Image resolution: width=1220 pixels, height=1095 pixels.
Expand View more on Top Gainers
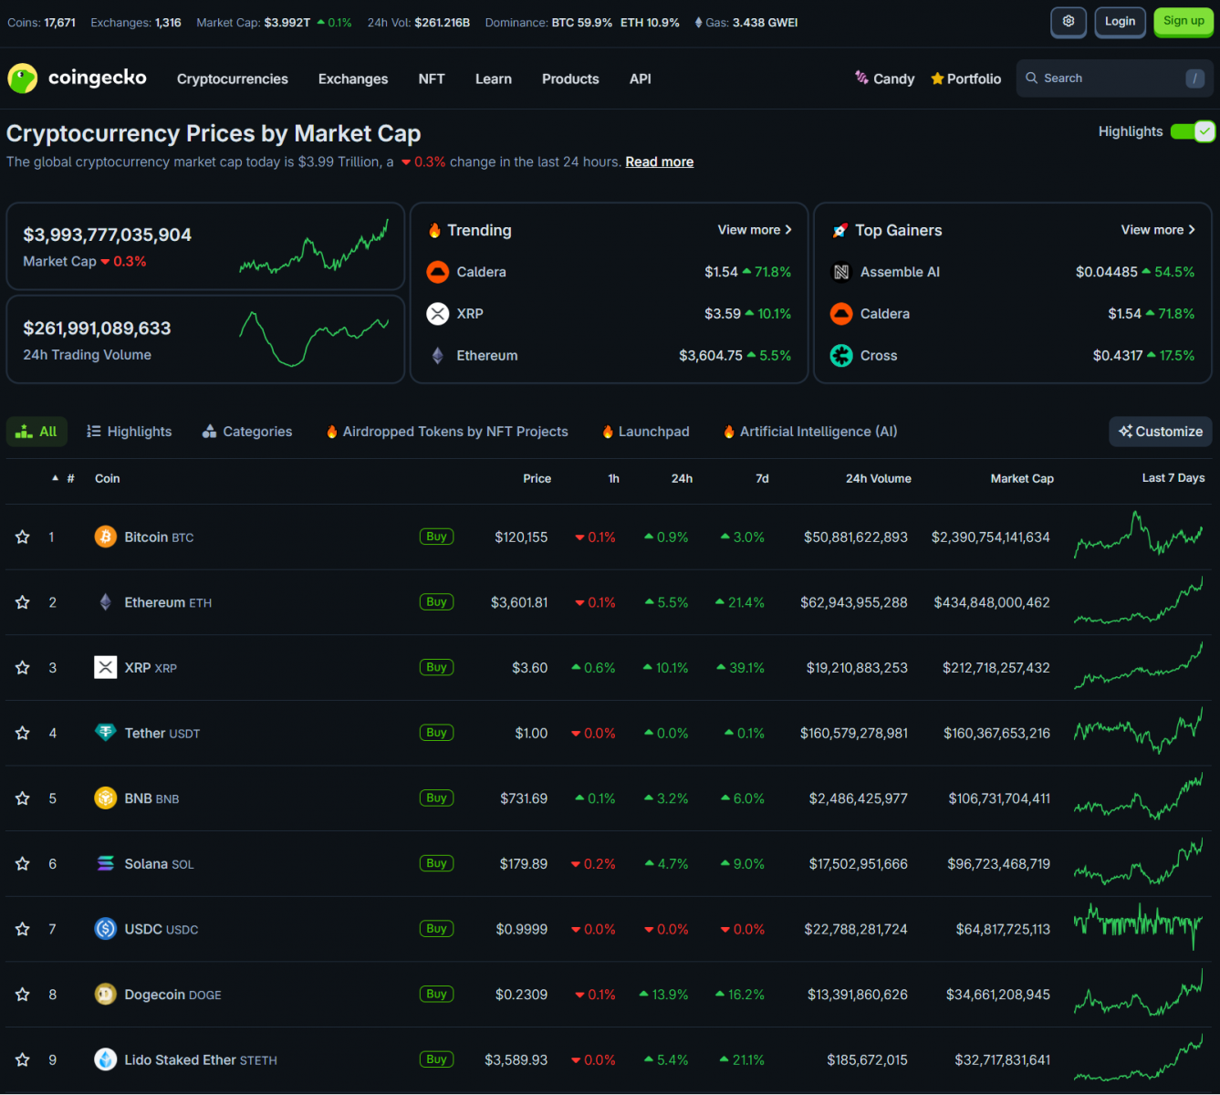(x=1157, y=230)
